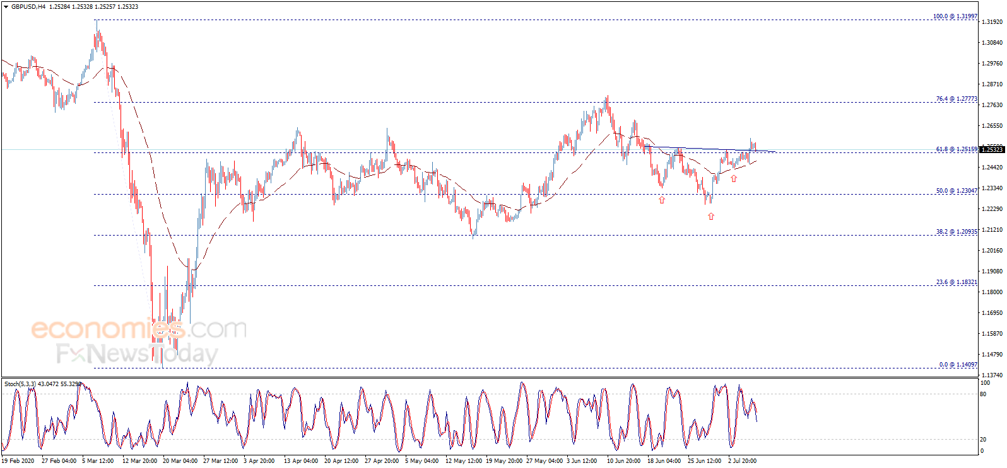
Task: Click the GBPUSD,H4 chart title text
Action: 28,6
